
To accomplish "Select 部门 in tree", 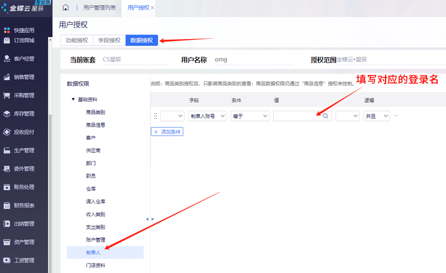I will pyautogui.click(x=91, y=163).
